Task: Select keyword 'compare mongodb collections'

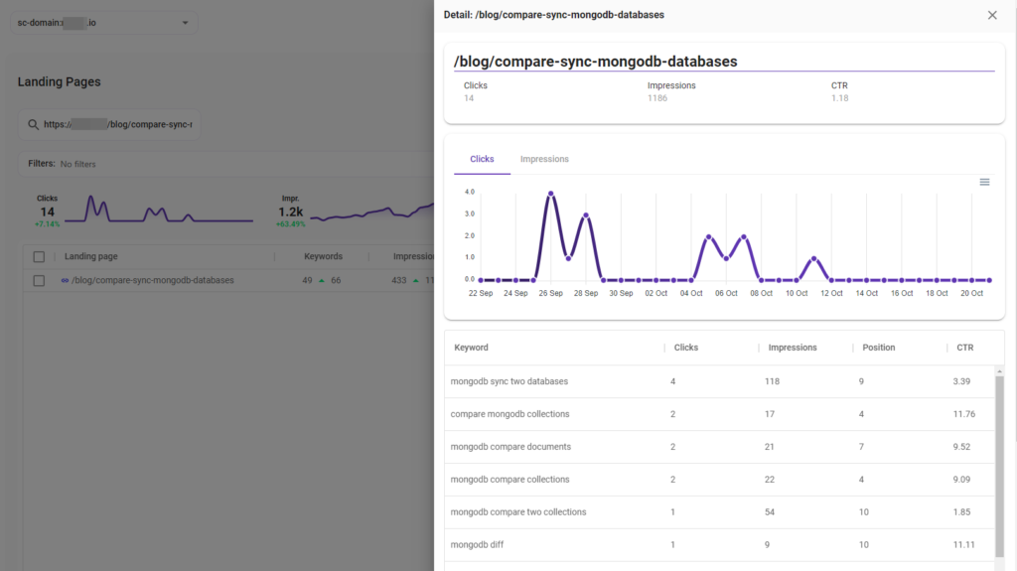Action: (509, 414)
